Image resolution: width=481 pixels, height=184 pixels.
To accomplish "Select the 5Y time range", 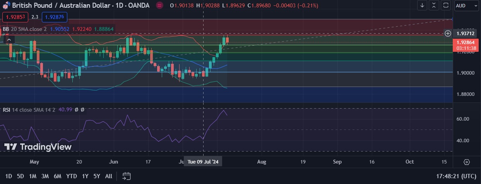I will point(97,176).
